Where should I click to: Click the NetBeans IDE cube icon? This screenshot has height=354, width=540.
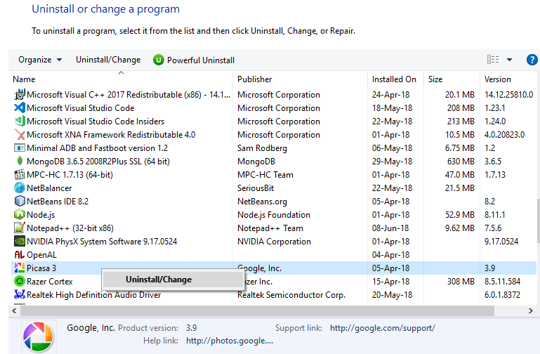20,201
